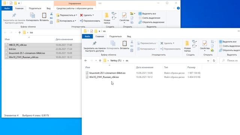Select linuxmint-20.1-cinnamon-64bit.iso in os folder
Screen dimensions: 240x135
pos(107,73)
